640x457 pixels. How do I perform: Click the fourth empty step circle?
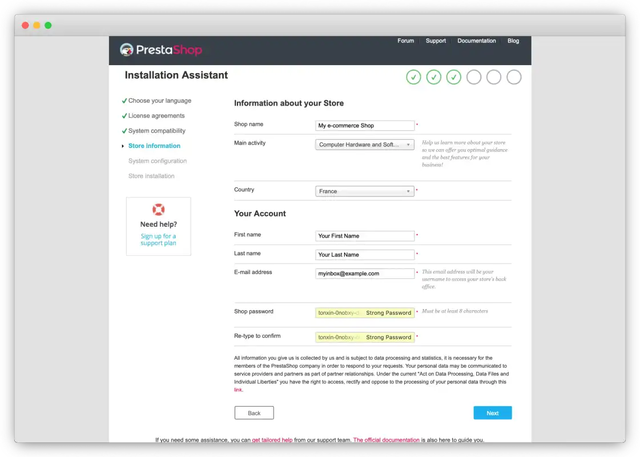click(x=473, y=77)
